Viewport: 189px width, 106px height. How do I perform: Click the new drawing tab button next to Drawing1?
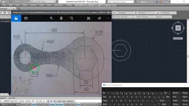(x=19, y=9)
